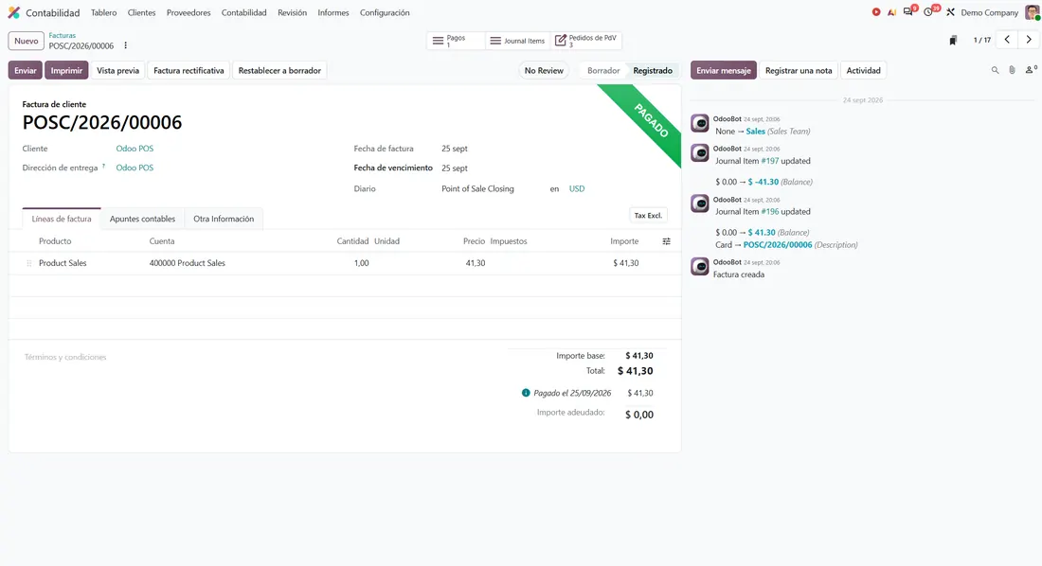This screenshot has width=1042, height=566.
Task: Grab the drag handle of Product Sales line
Action: click(28, 263)
